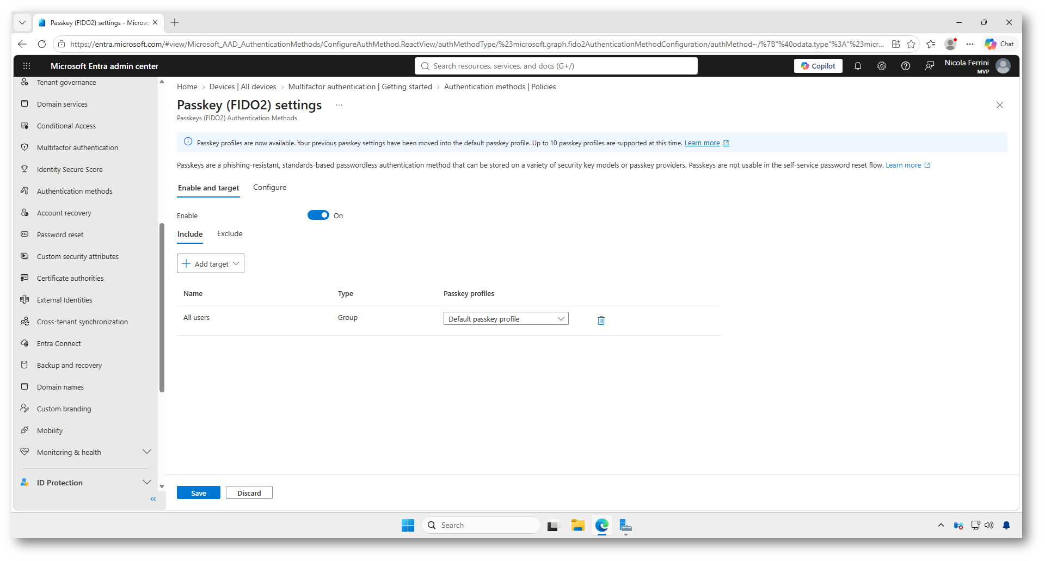This screenshot has height=561, width=1045.
Task: Click the Entra search resources box
Action: tap(556, 66)
